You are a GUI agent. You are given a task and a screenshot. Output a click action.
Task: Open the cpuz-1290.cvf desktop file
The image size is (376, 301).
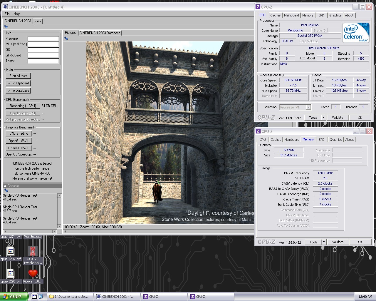[x=11, y=276]
